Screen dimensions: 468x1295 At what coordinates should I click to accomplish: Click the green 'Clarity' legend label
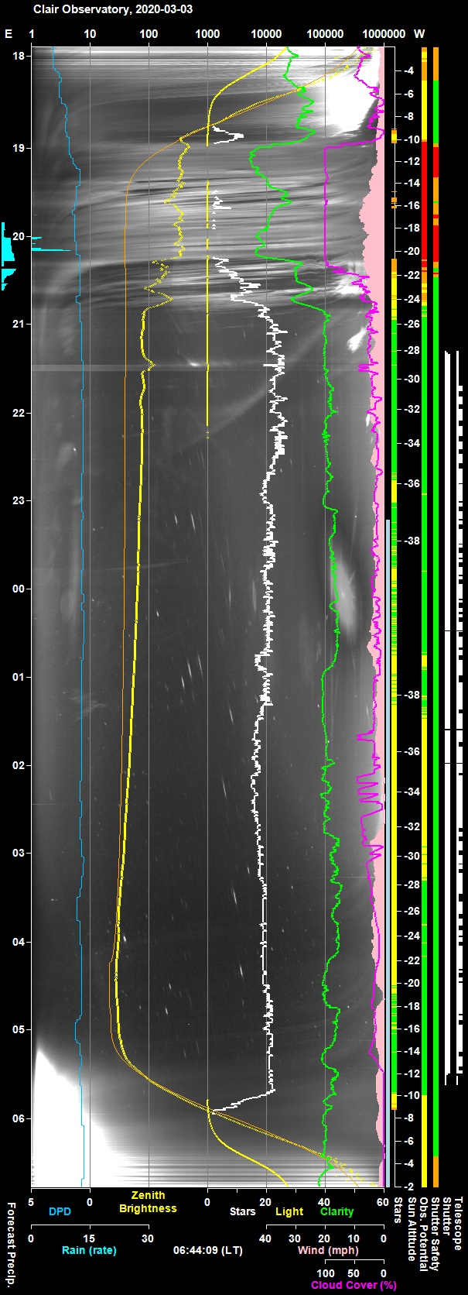click(x=336, y=1211)
